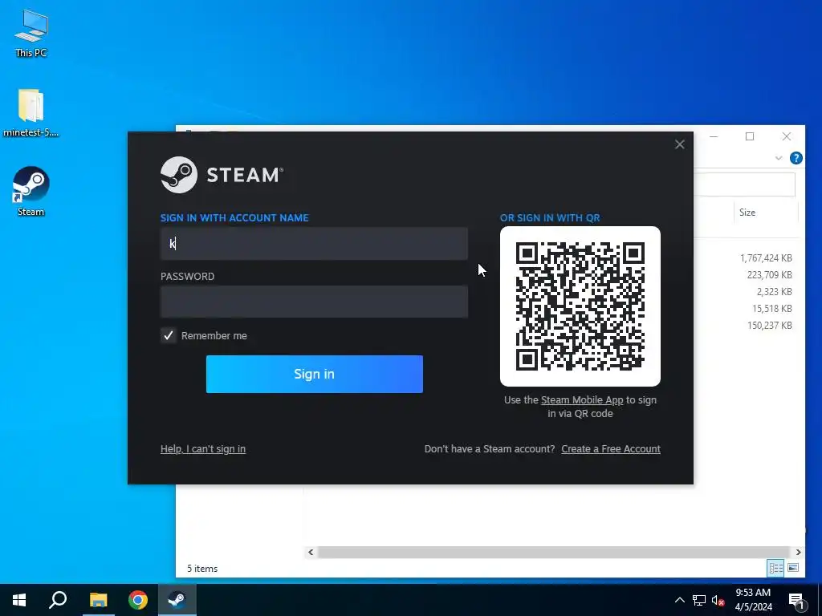Open the Create a Free Account link

[611, 449]
